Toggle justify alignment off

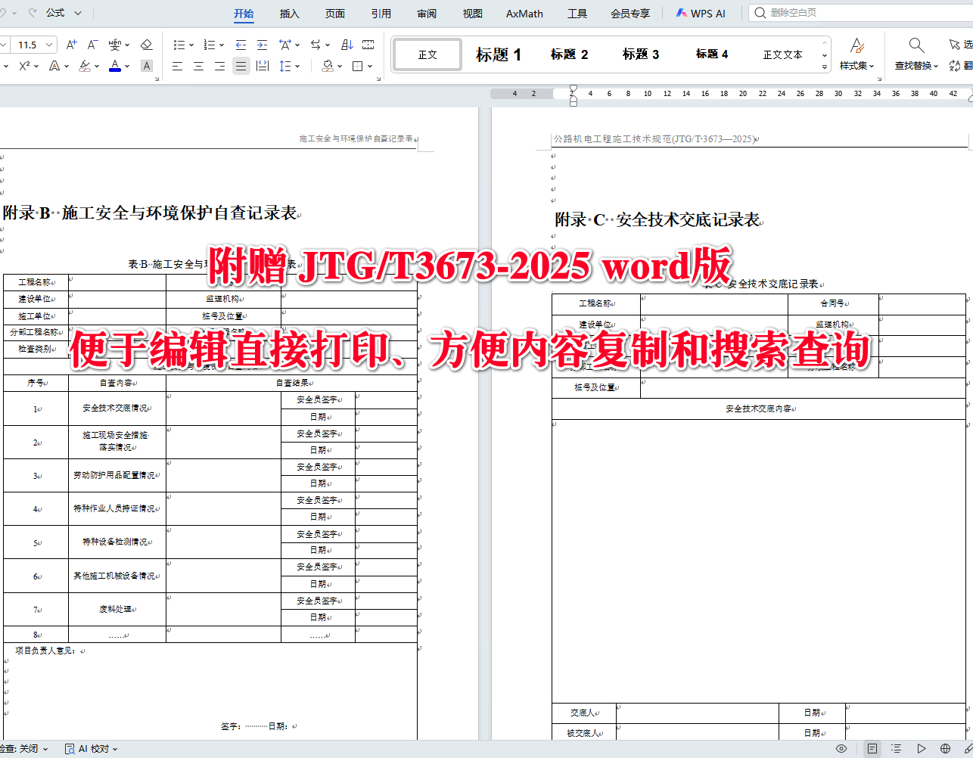(241, 66)
